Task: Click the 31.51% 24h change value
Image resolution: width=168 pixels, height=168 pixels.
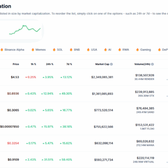Action: pyautogui.click(x=47, y=160)
